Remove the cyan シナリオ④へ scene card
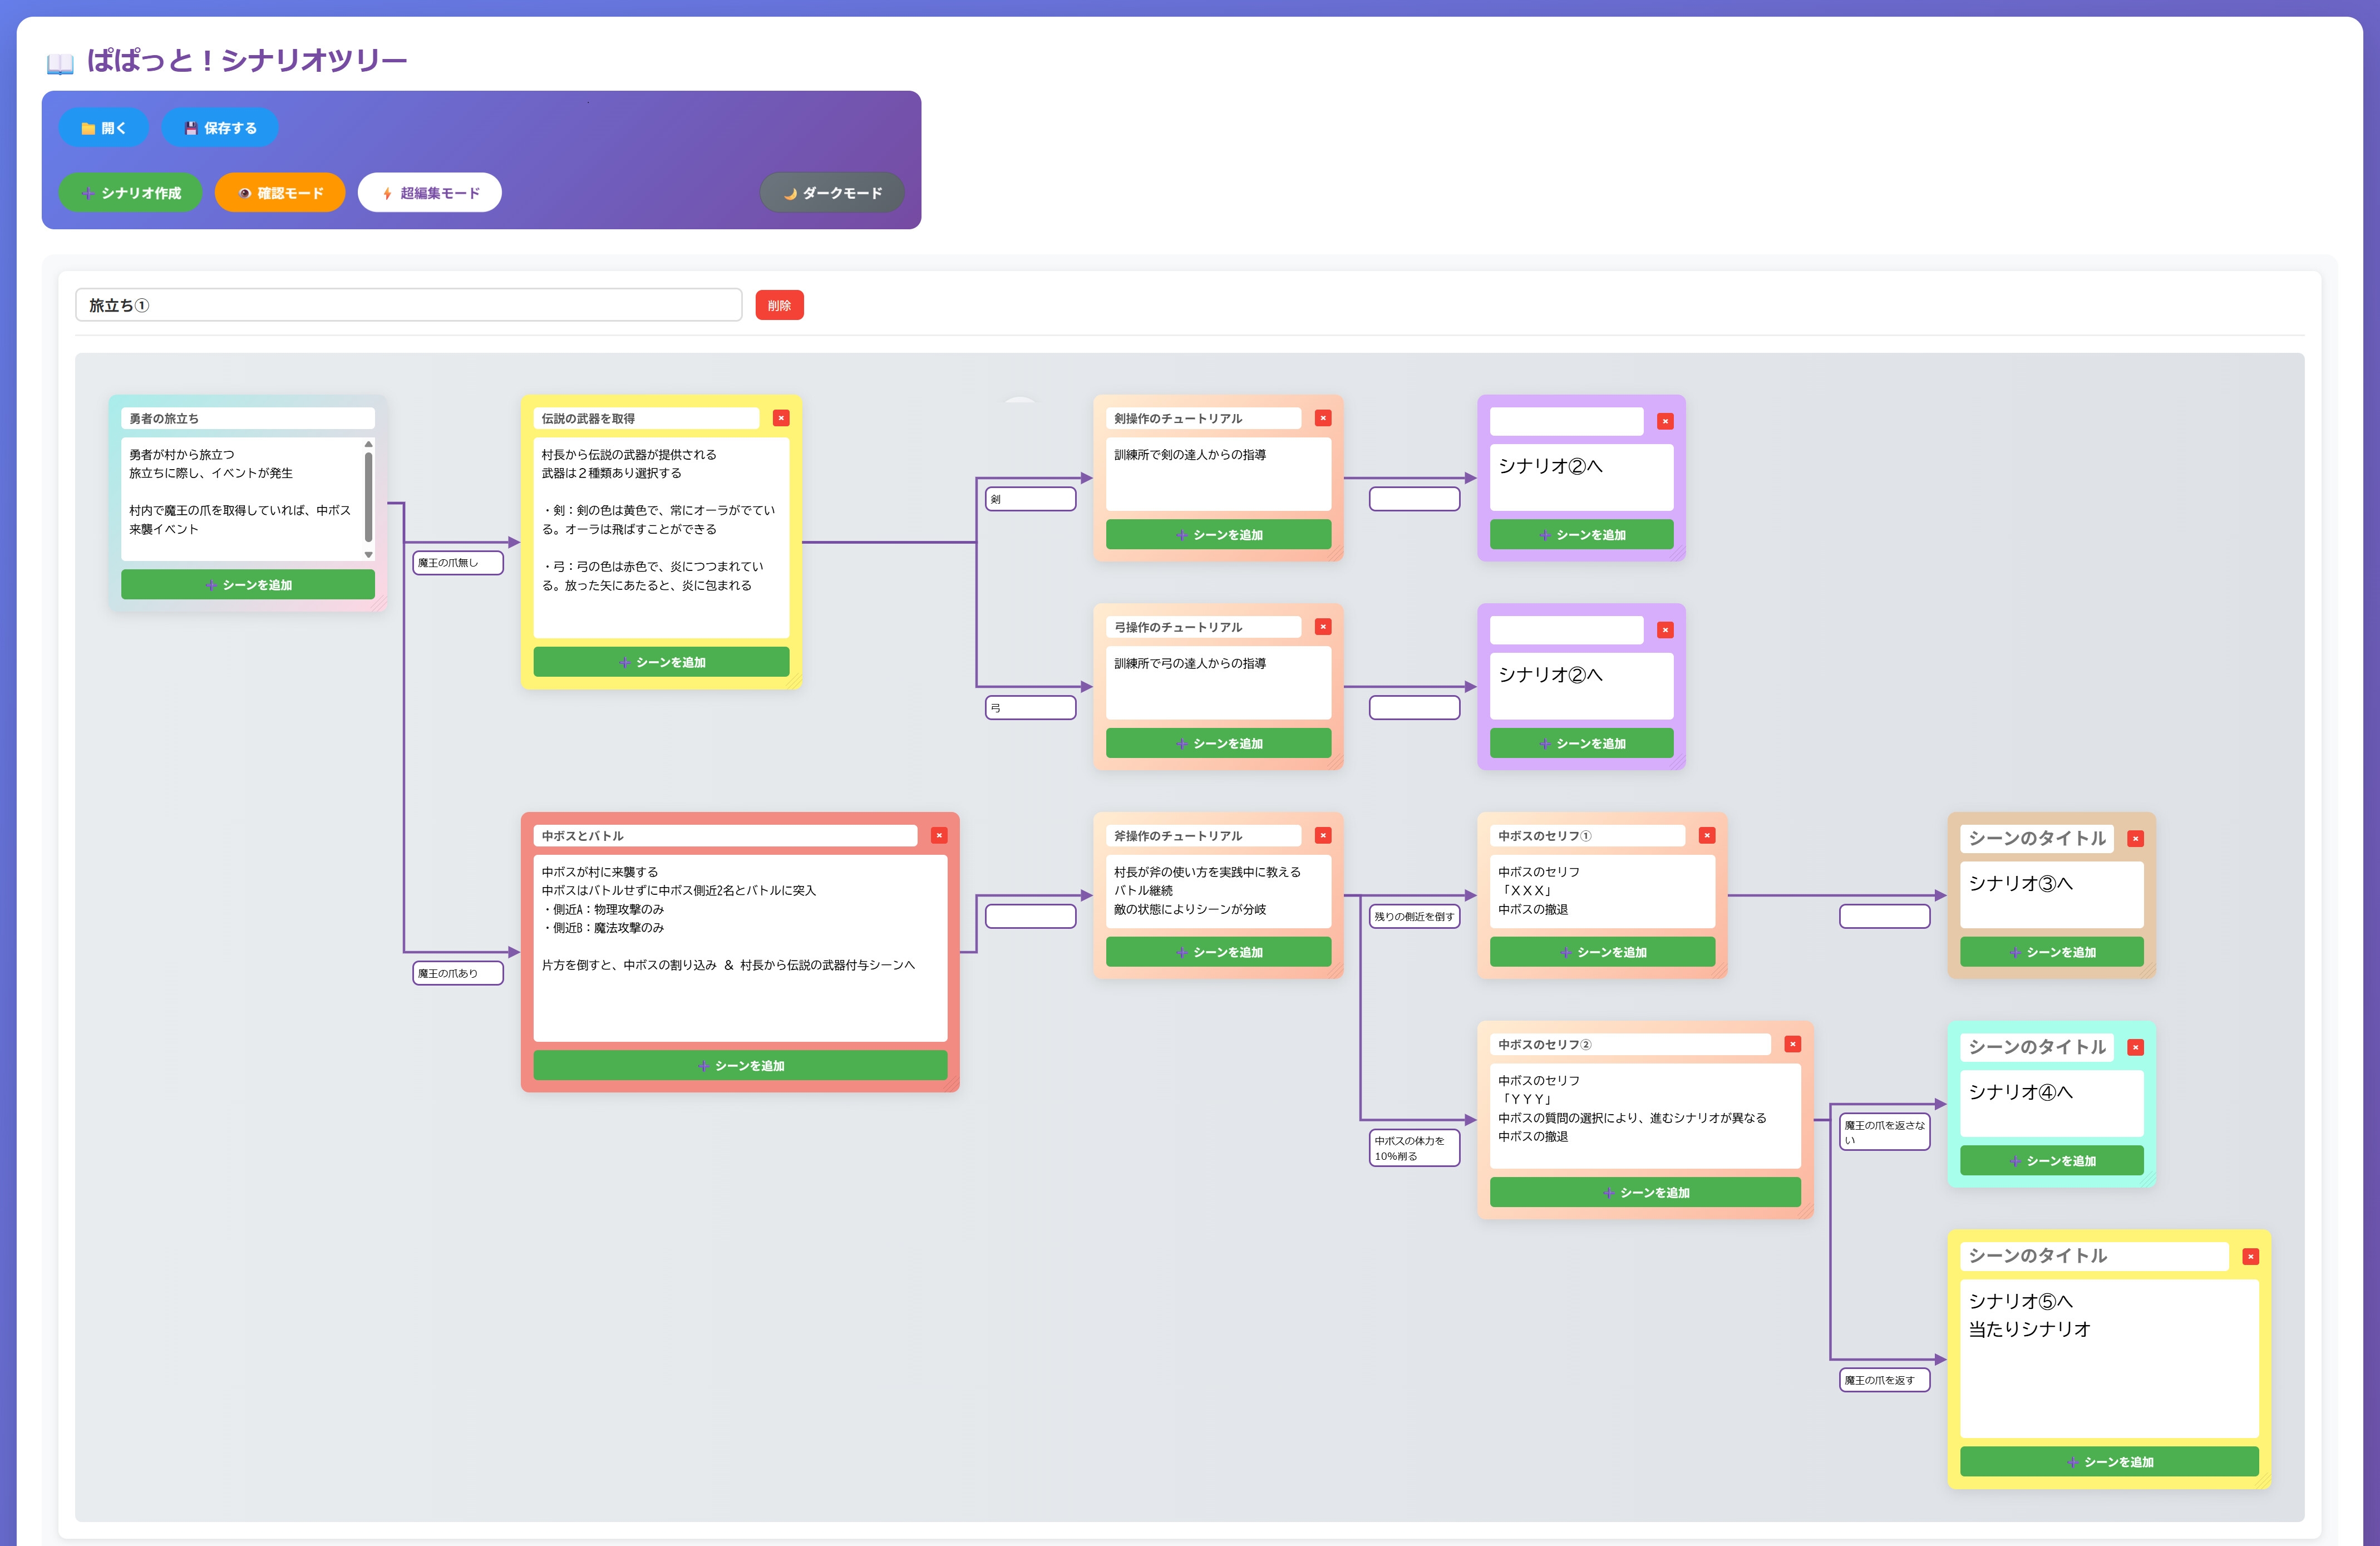 coord(2135,1048)
